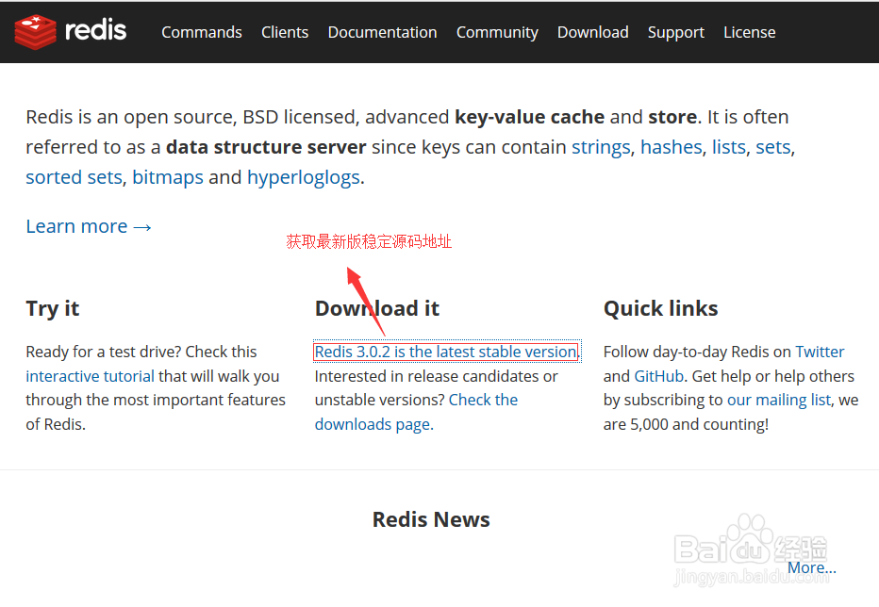Visit the Twitter quick link
The width and height of the screenshot is (879, 607).
pyautogui.click(x=820, y=352)
